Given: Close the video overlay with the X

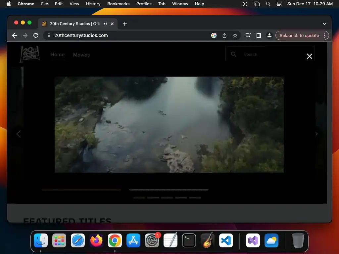Looking at the screenshot, I should click(x=310, y=56).
